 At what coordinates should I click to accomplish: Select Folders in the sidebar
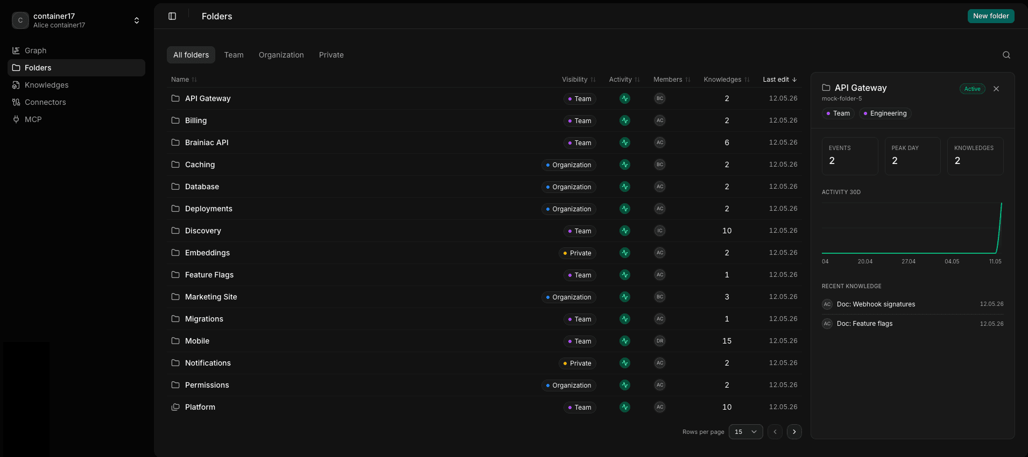click(x=76, y=68)
